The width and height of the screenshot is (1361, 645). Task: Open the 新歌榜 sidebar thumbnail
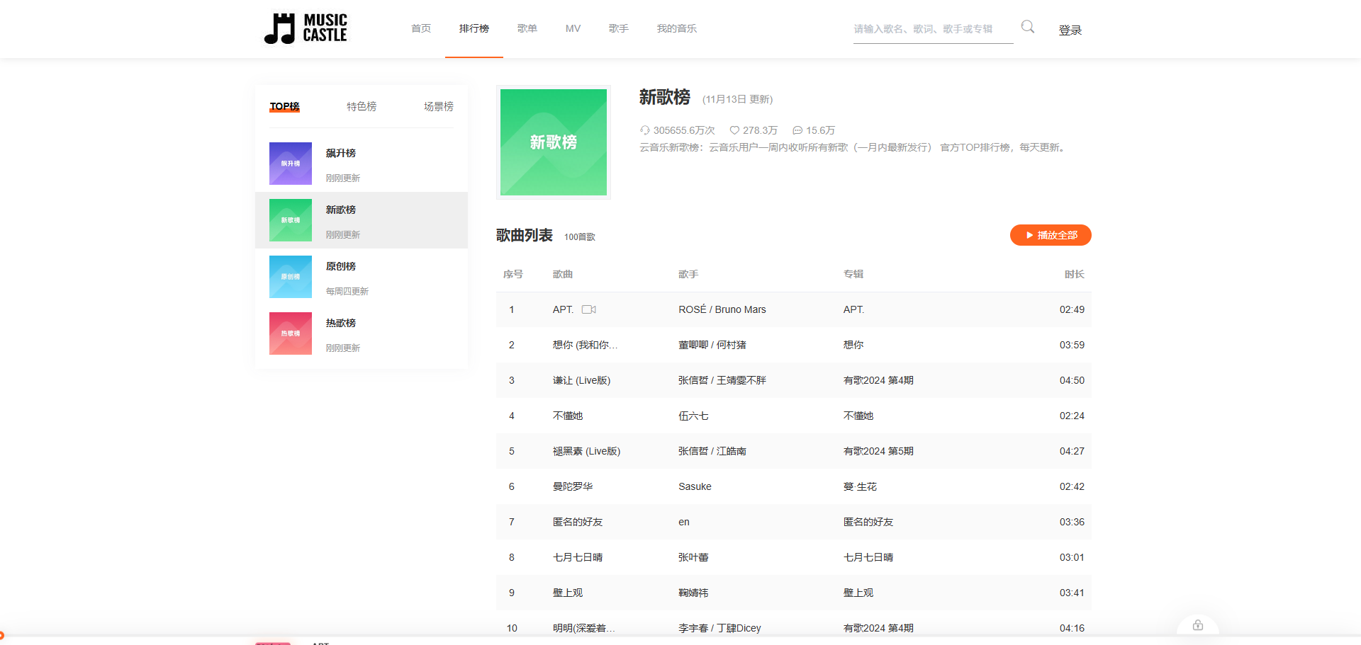pyautogui.click(x=291, y=220)
